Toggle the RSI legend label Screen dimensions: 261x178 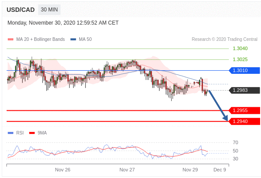[x=20, y=133]
